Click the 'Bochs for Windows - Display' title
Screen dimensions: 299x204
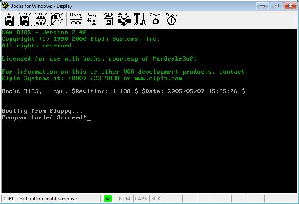(41, 6)
